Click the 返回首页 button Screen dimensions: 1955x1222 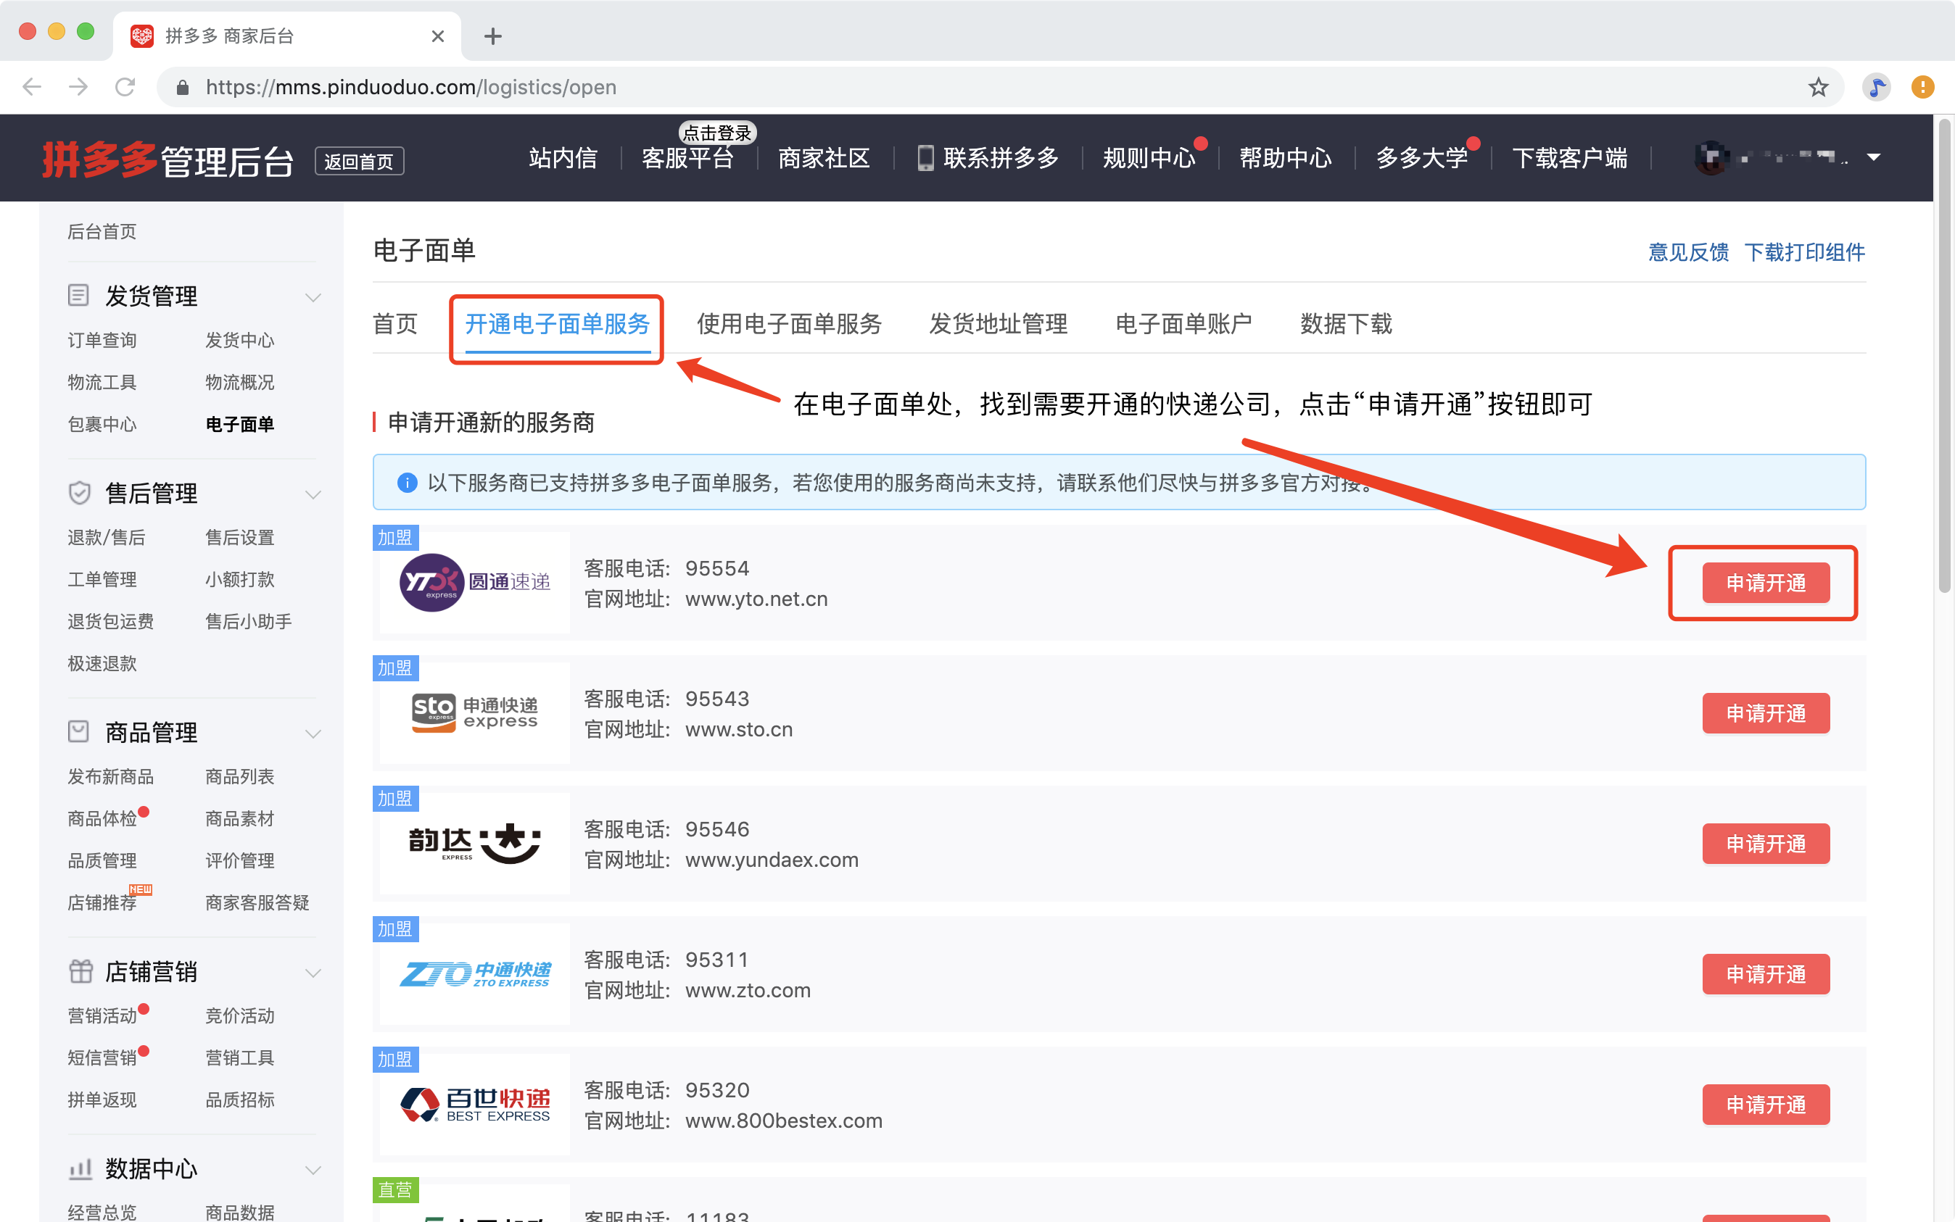click(x=359, y=162)
